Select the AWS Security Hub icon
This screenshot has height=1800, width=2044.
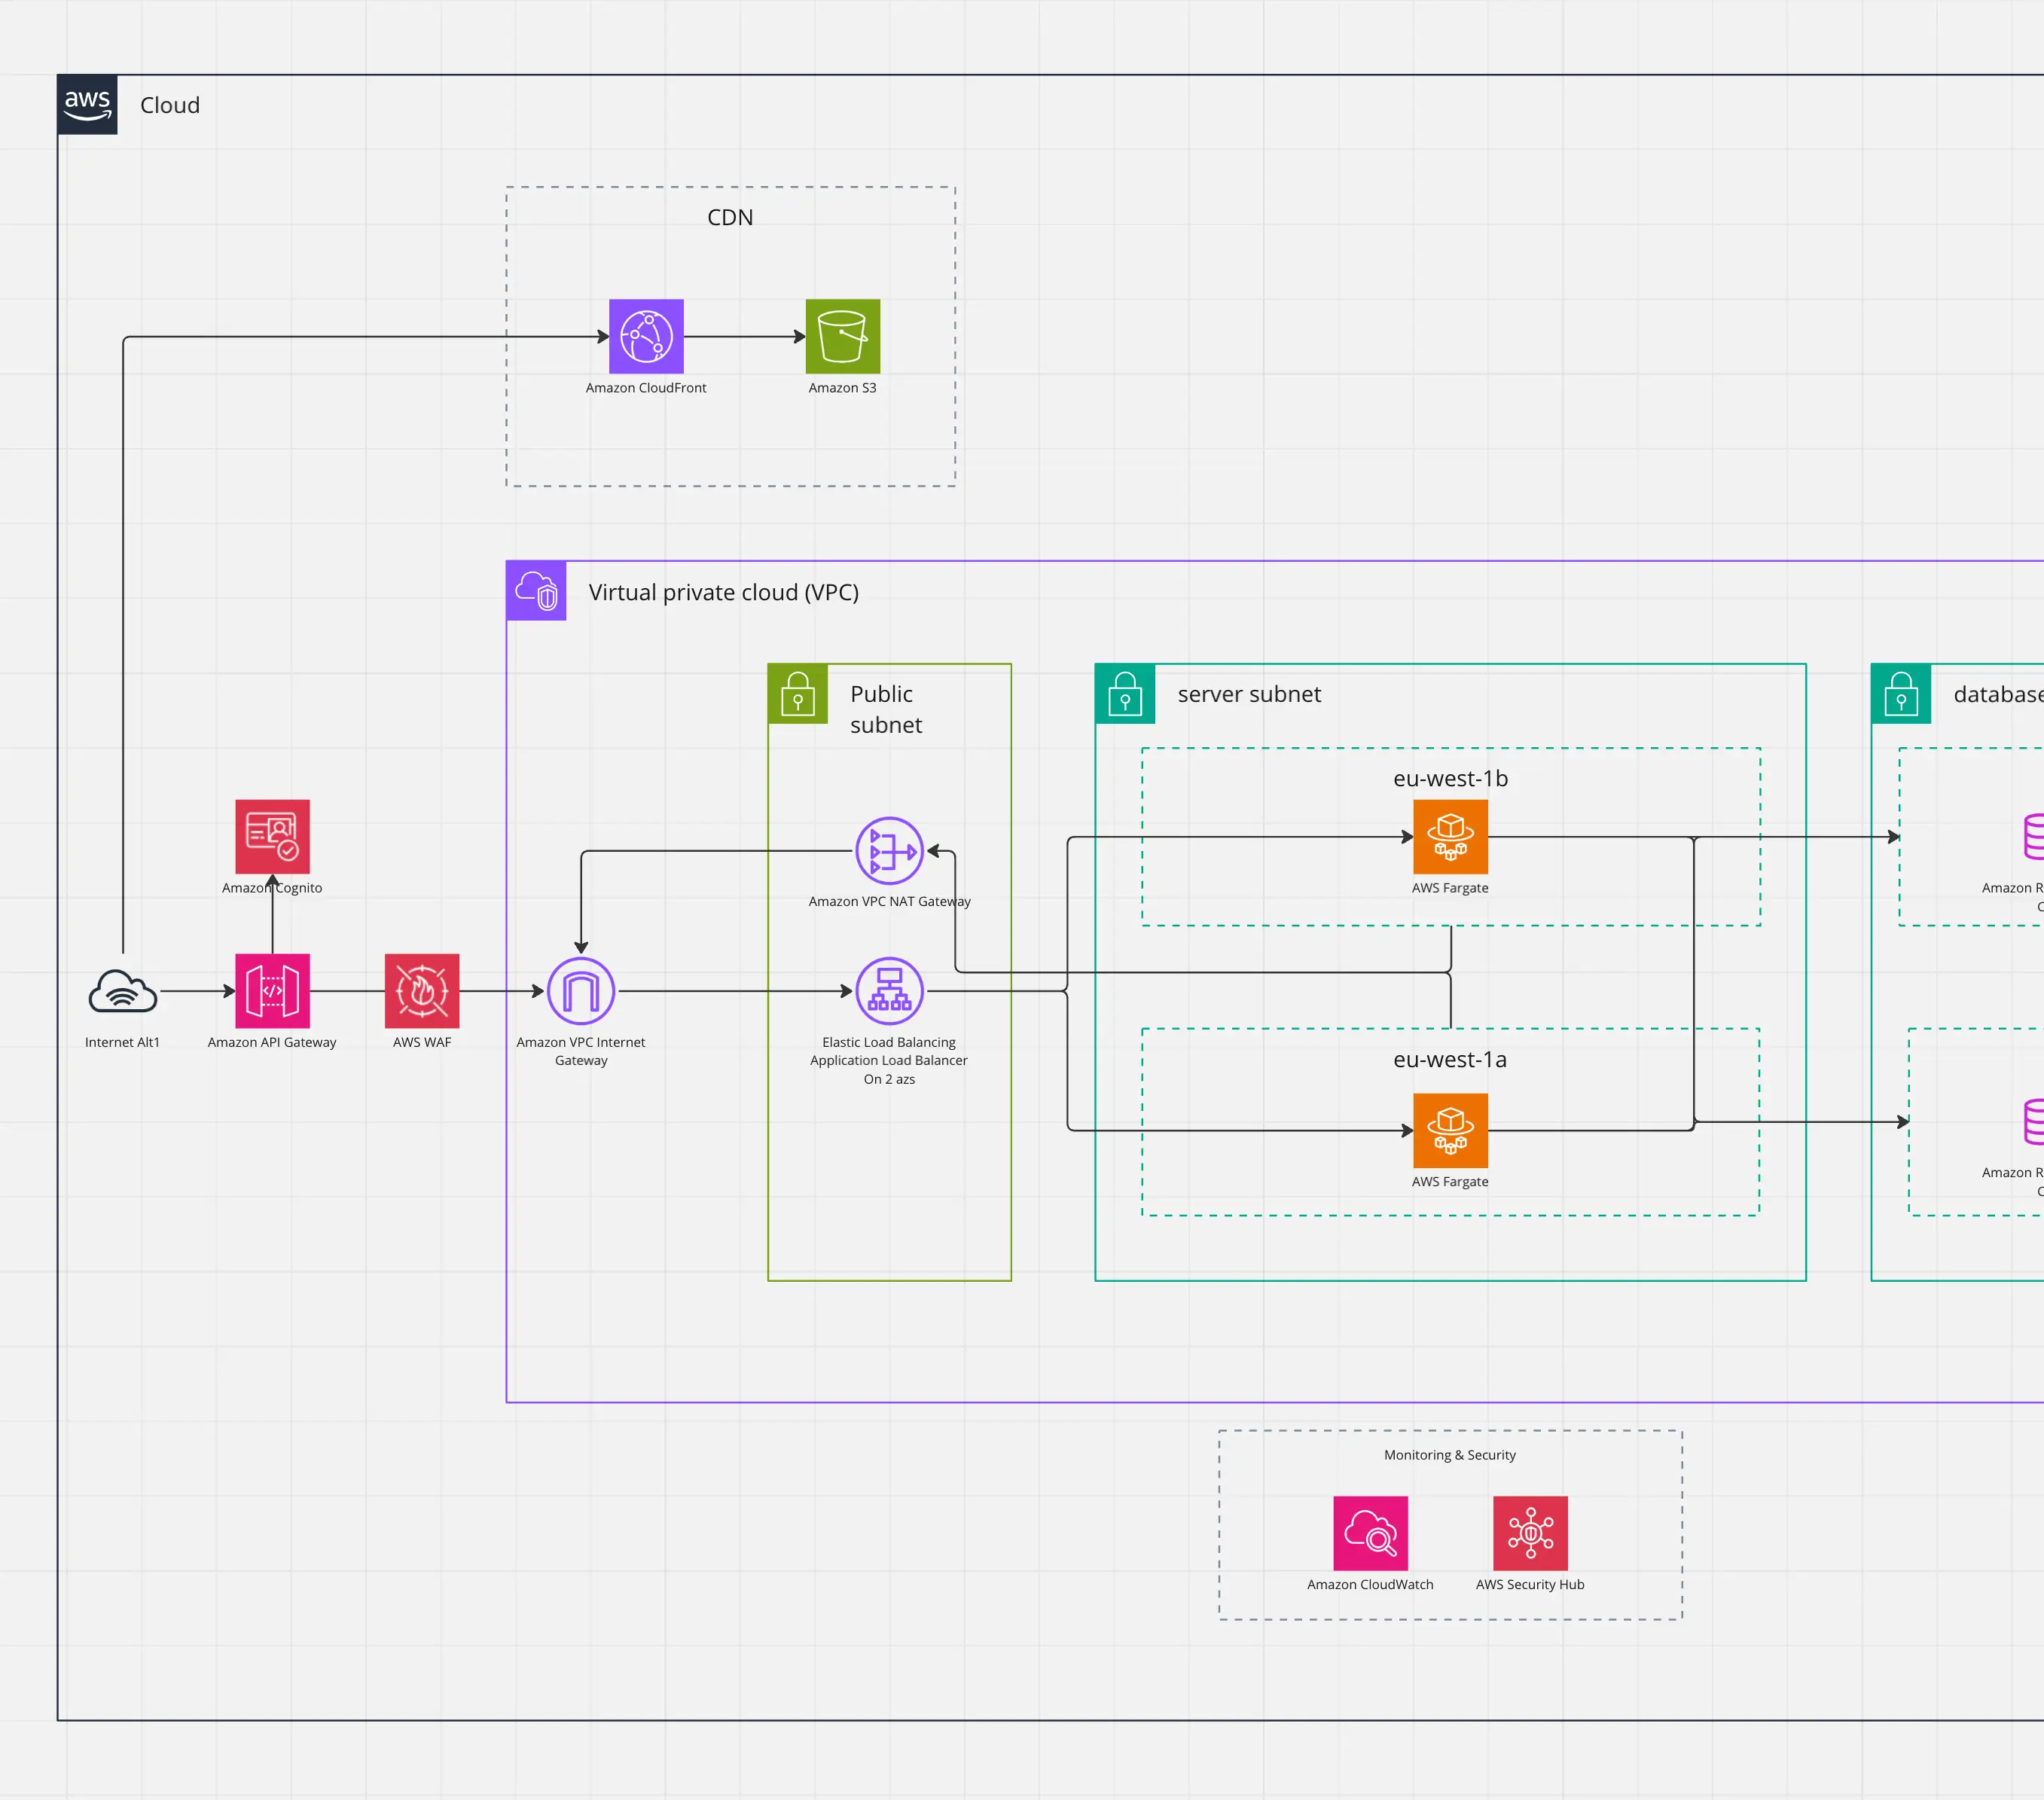coord(1530,1533)
